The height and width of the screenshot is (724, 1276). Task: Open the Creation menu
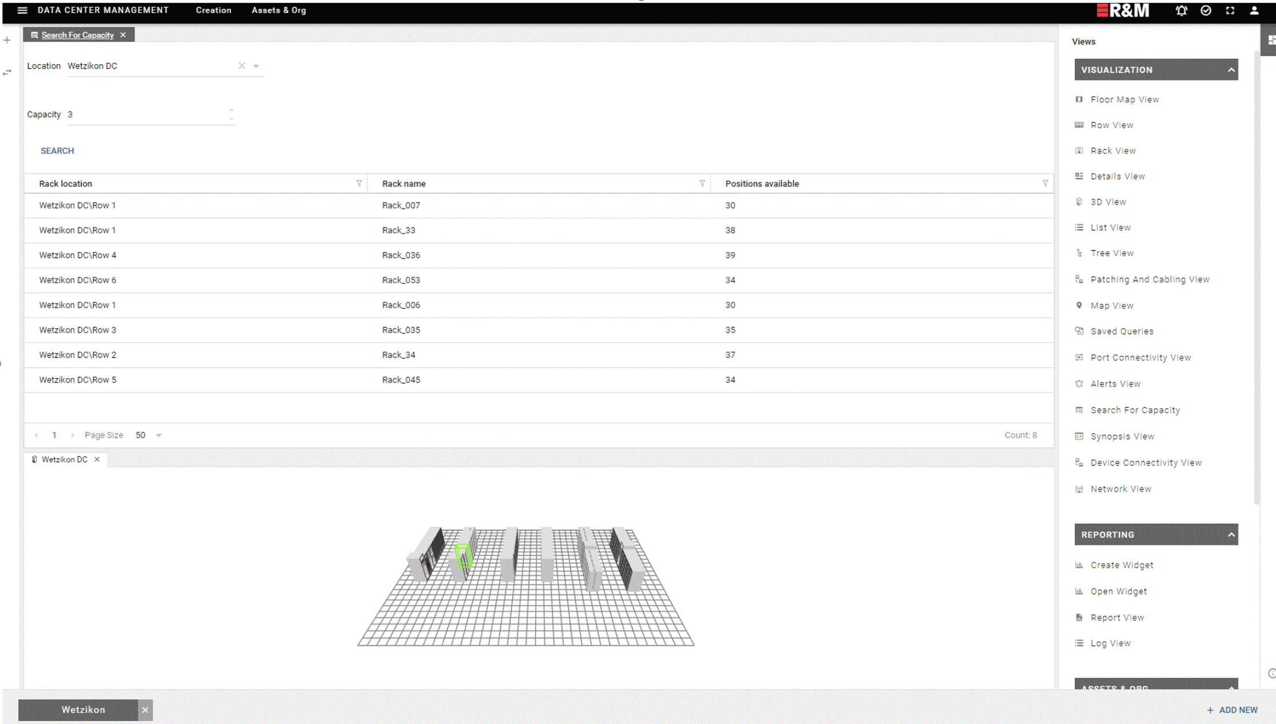[x=213, y=10]
